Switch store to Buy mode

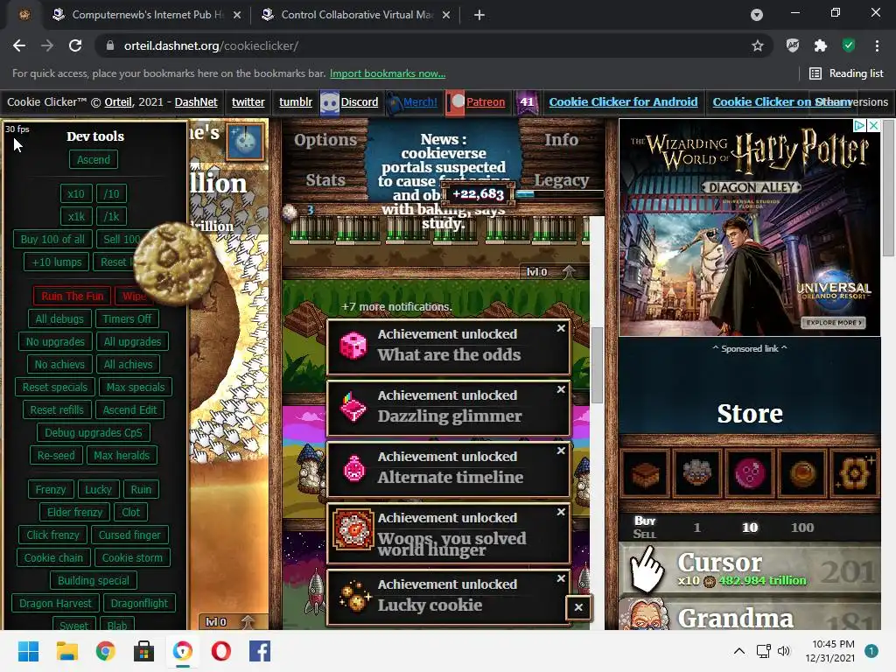pyautogui.click(x=645, y=521)
